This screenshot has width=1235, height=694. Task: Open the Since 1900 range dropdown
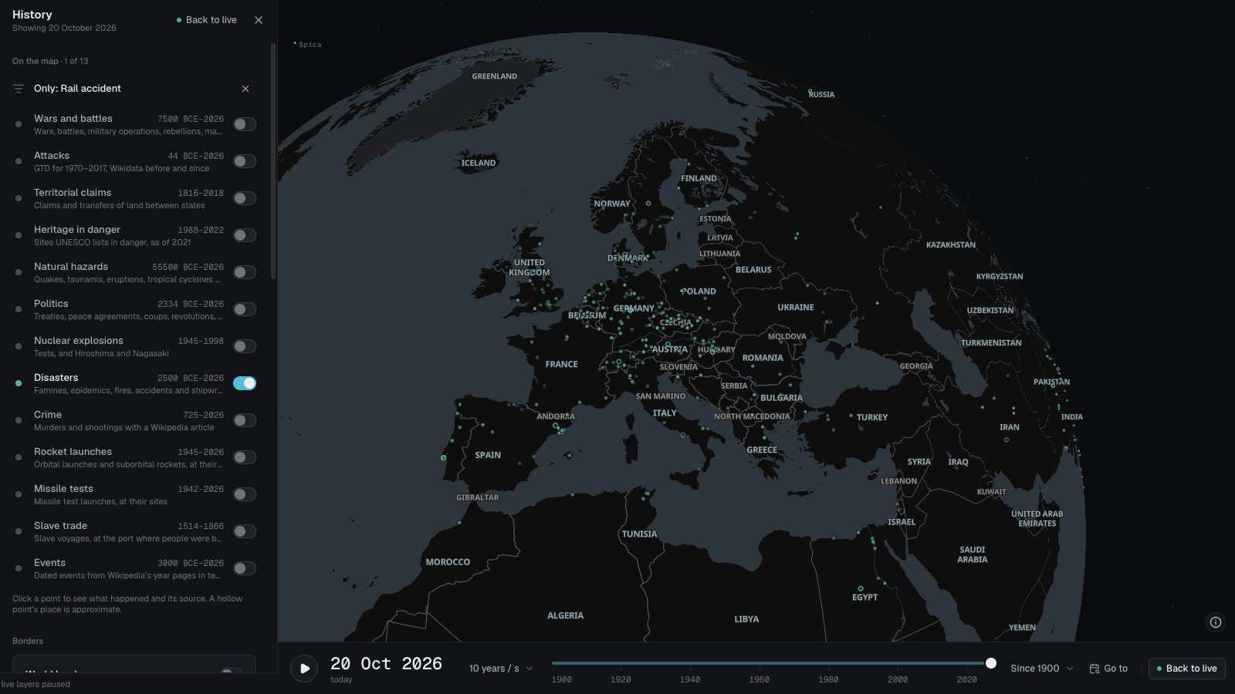(x=1041, y=669)
